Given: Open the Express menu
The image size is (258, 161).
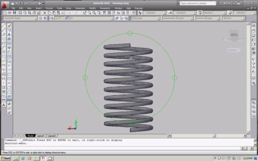Looking at the screenshot, I should (138, 8).
